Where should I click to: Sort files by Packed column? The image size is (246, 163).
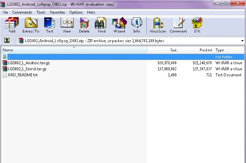click(196, 50)
